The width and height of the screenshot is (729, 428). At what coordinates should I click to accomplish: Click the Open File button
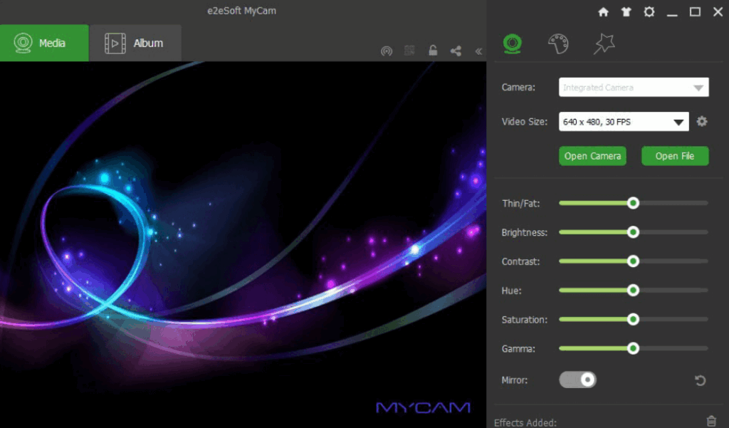[x=675, y=156]
